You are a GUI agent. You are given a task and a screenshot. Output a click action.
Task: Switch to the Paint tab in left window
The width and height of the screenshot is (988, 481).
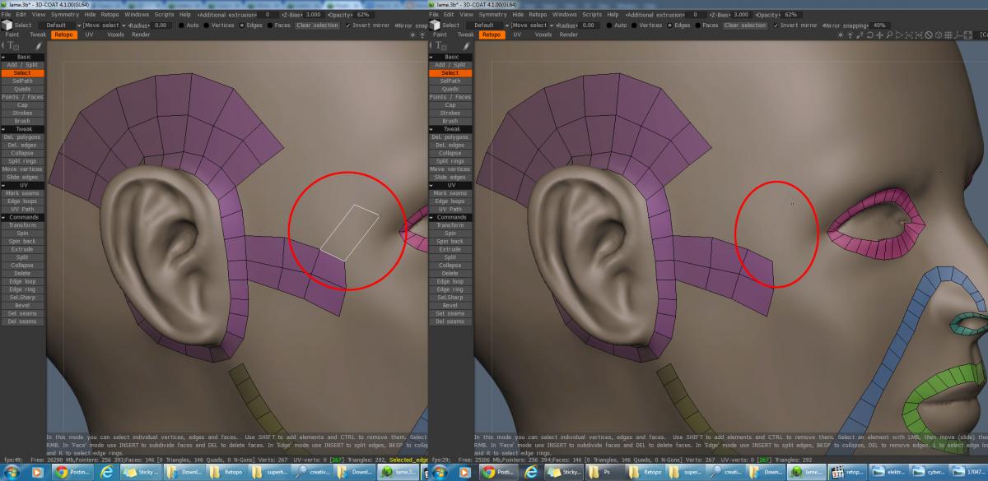click(12, 35)
